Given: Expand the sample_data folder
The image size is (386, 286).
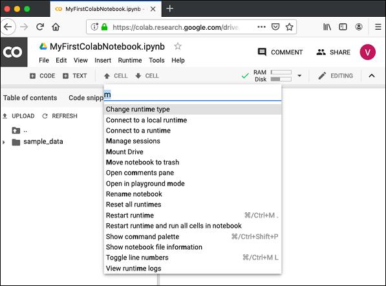Looking at the screenshot, I should tap(4, 142).
